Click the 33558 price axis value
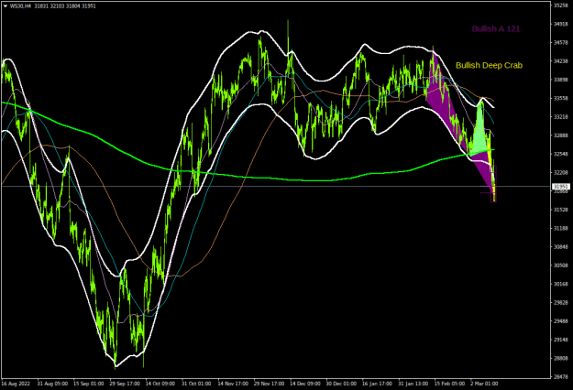The height and width of the screenshot is (390, 573). point(560,98)
